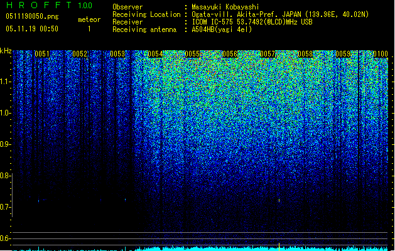Image resolution: width=395 pixels, height=251 pixels.
Task: Click the yellow meteor echo near 0057
Action: click(279, 200)
